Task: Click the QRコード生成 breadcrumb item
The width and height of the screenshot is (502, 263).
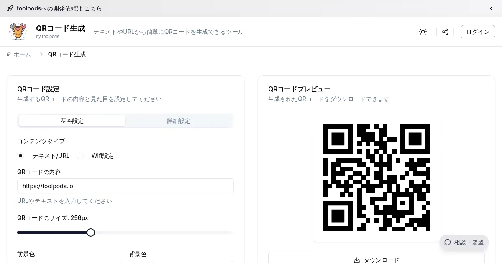Action: [x=67, y=54]
